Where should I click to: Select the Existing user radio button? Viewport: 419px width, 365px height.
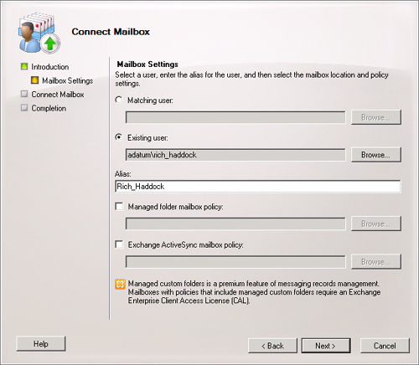pyautogui.click(x=119, y=137)
